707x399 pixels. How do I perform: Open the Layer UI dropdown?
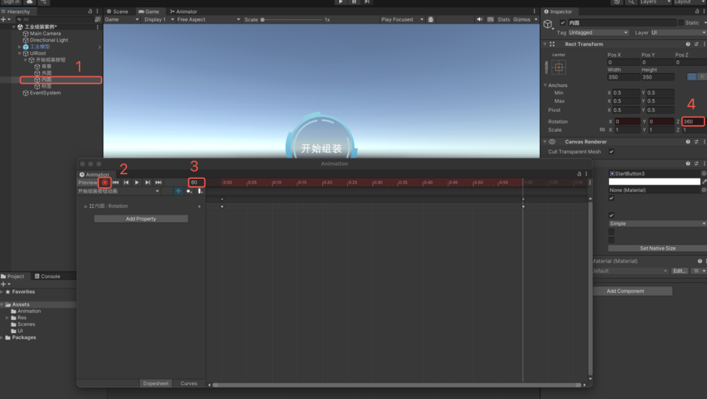coord(678,33)
